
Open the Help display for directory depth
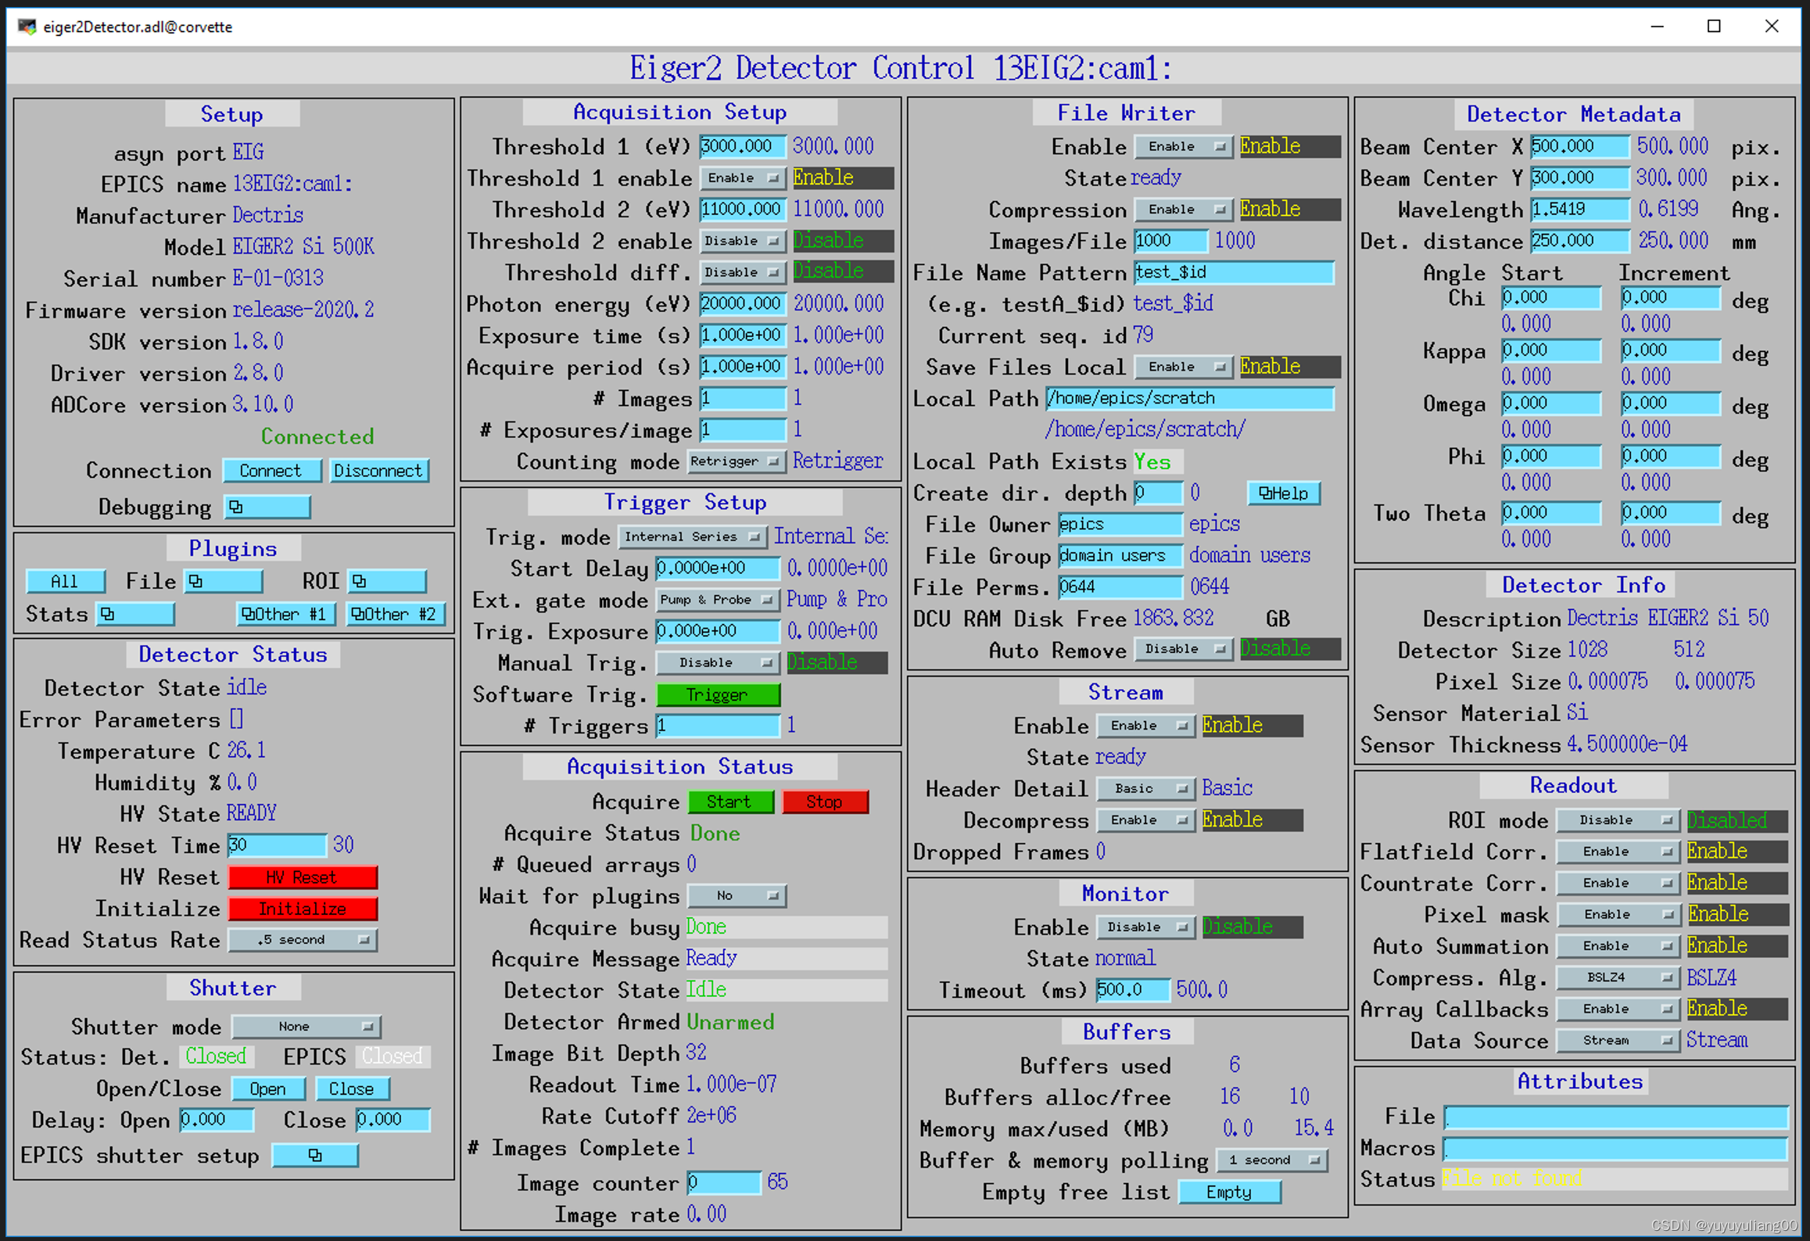(x=1283, y=493)
